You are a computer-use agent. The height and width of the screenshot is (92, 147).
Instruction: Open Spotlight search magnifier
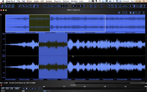tap(144, 1)
